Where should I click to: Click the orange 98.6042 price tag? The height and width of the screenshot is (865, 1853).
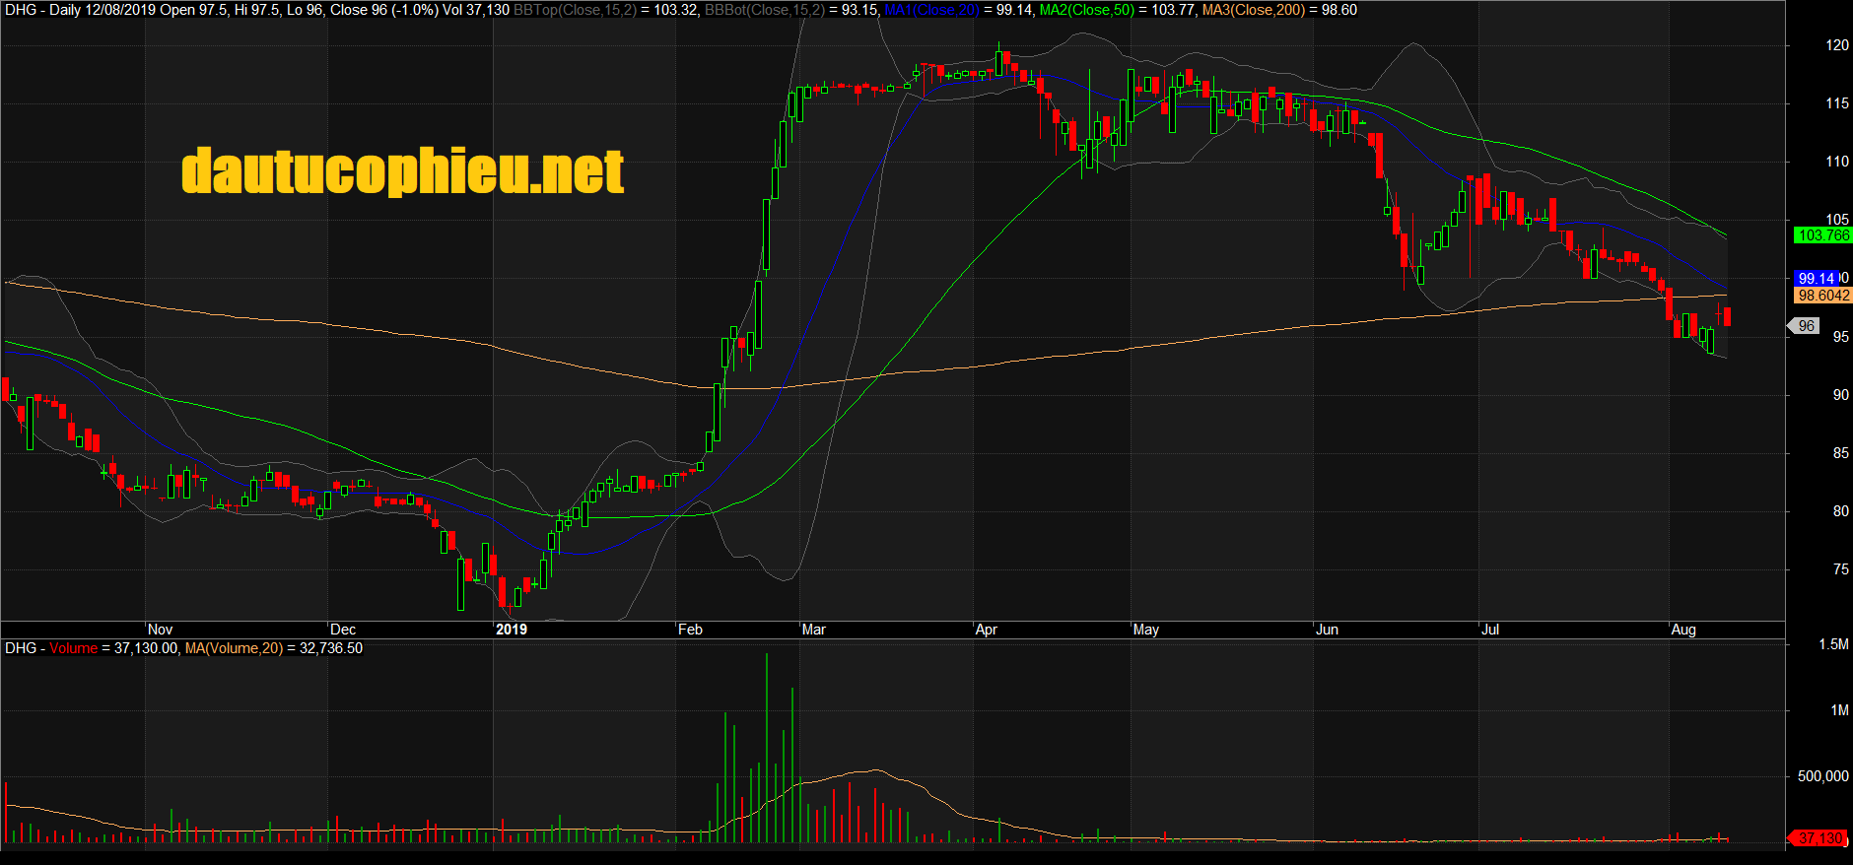click(1822, 296)
